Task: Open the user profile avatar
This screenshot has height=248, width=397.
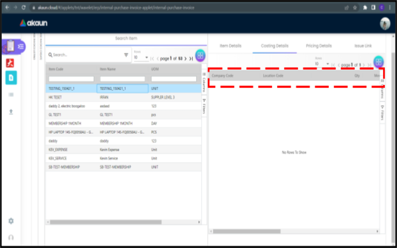Action: [x=385, y=23]
